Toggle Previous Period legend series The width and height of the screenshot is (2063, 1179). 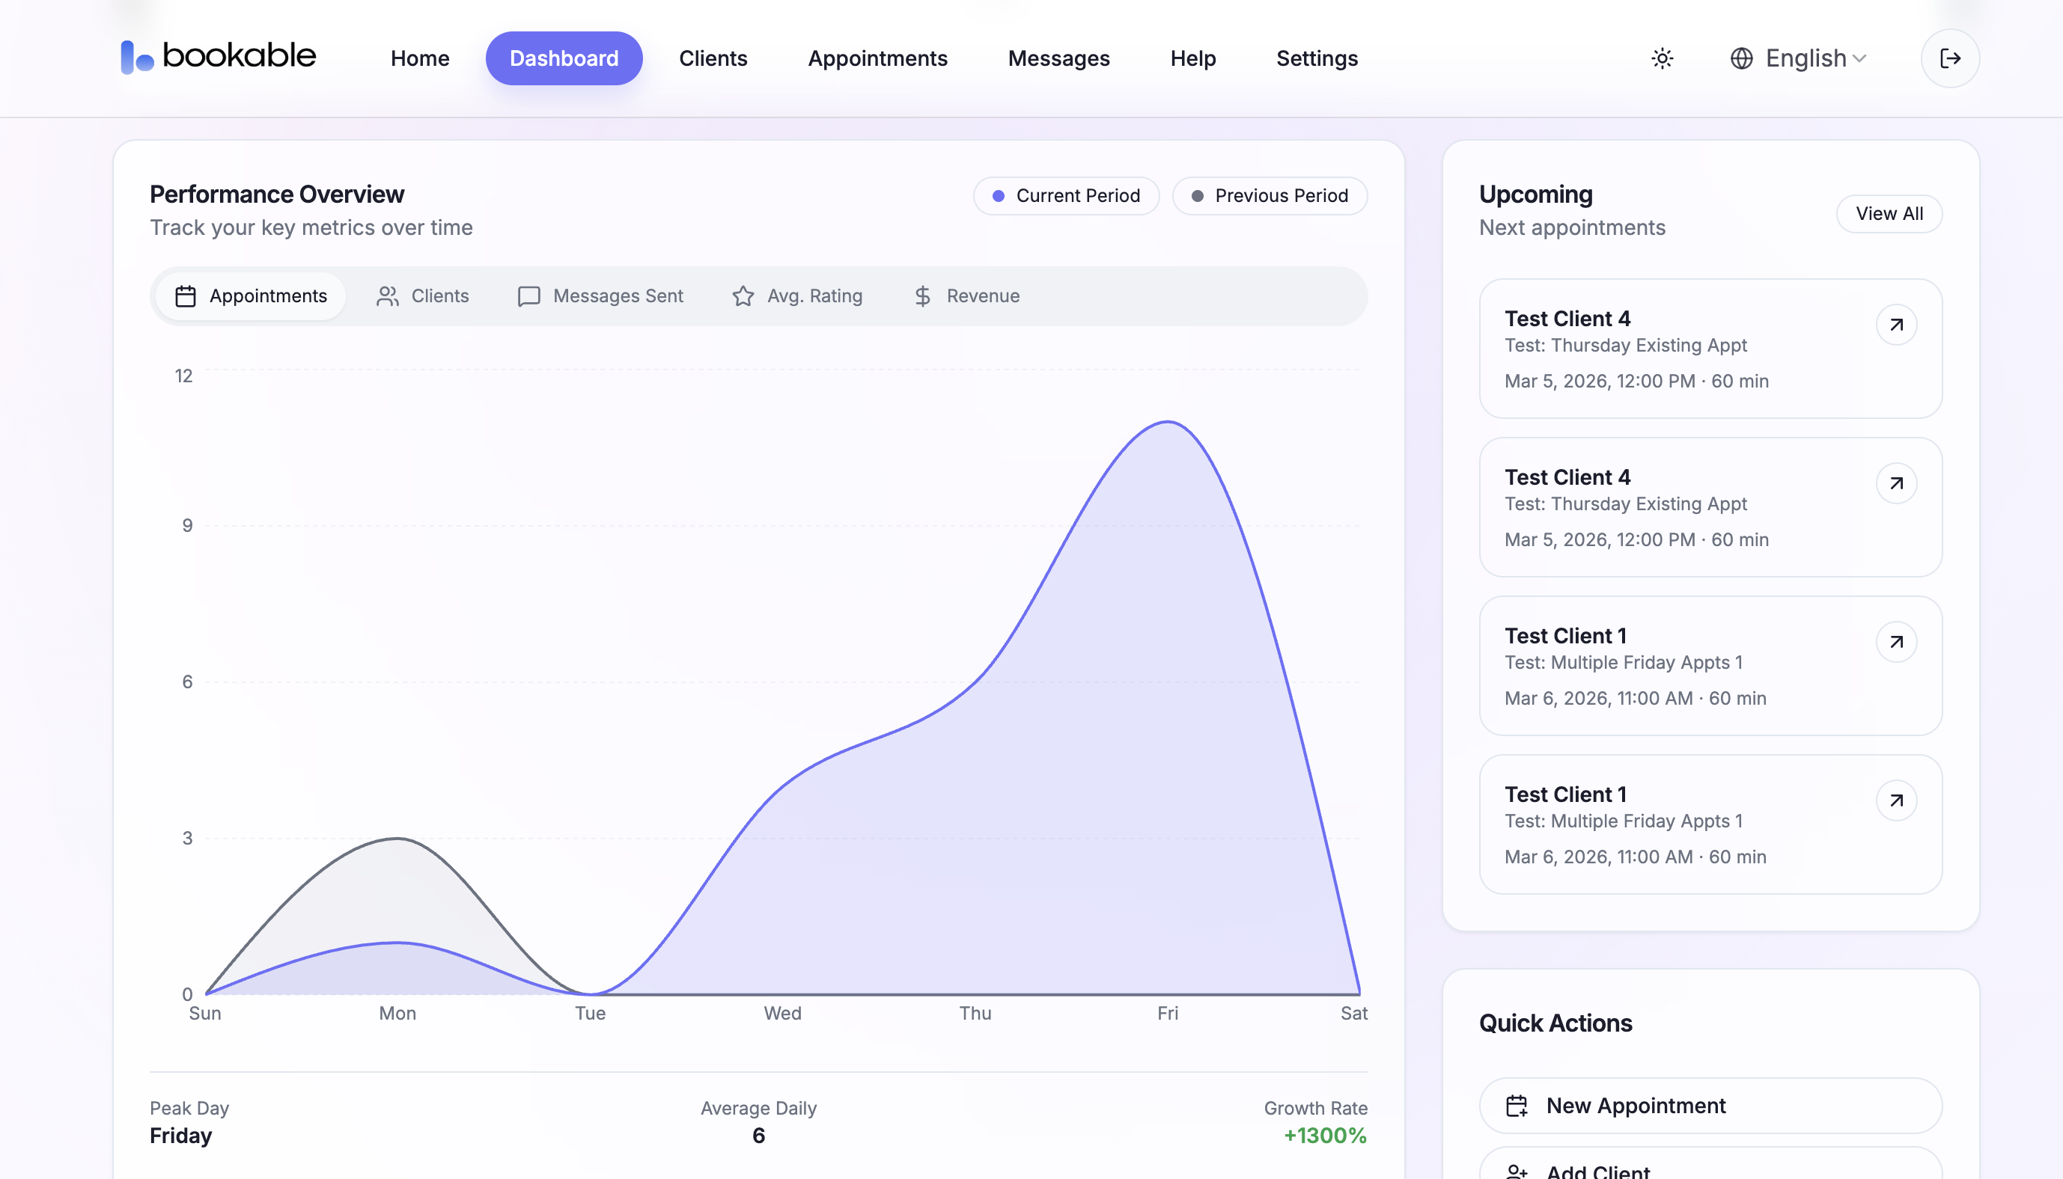pyautogui.click(x=1270, y=196)
